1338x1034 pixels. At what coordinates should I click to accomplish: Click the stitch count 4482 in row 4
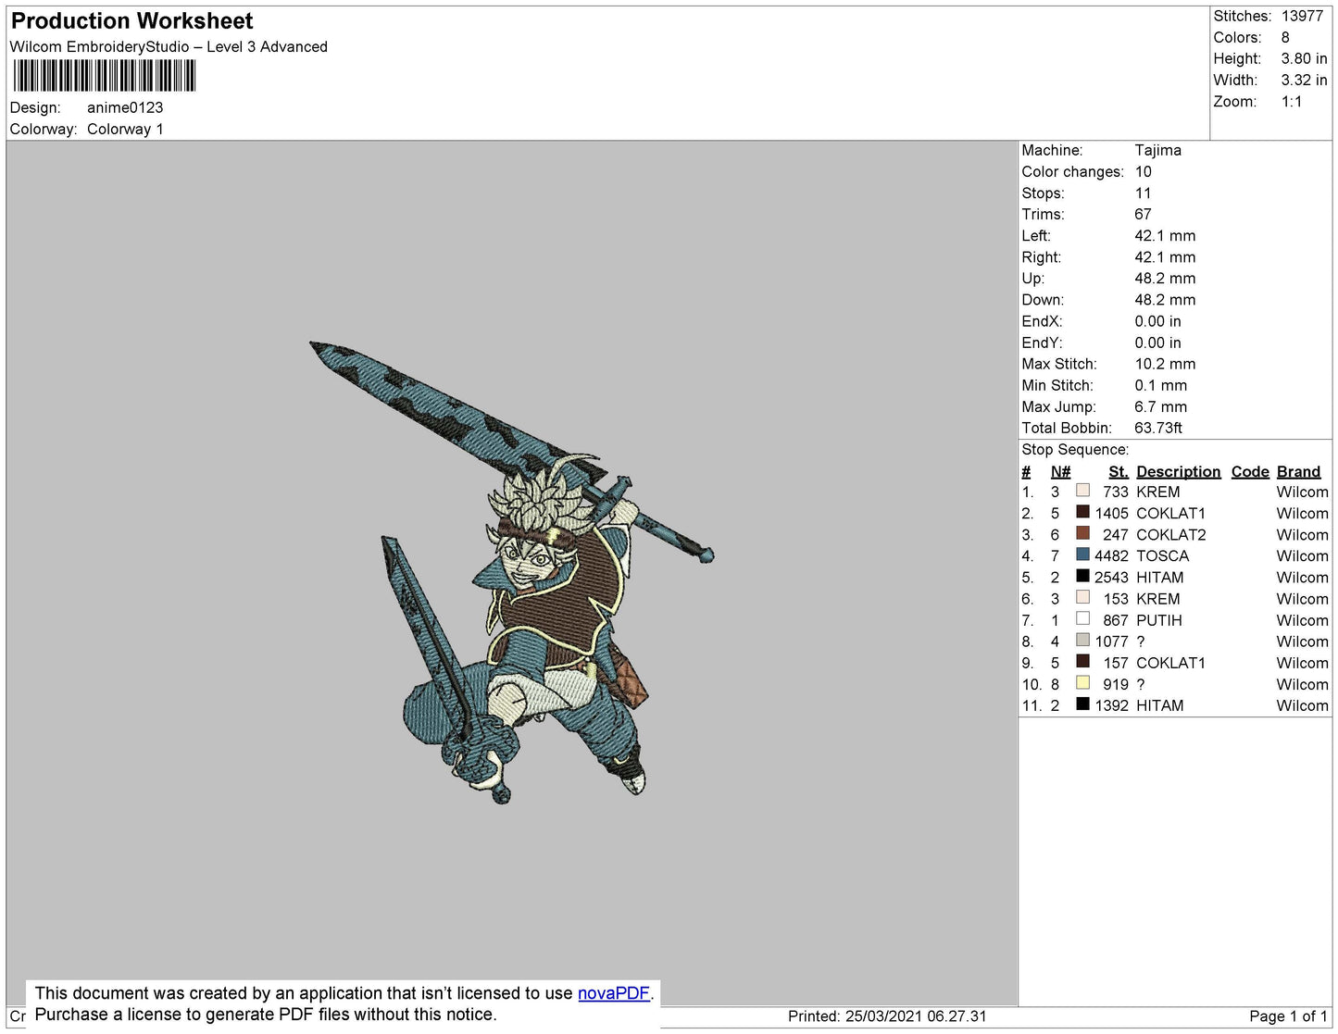coord(1111,555)
